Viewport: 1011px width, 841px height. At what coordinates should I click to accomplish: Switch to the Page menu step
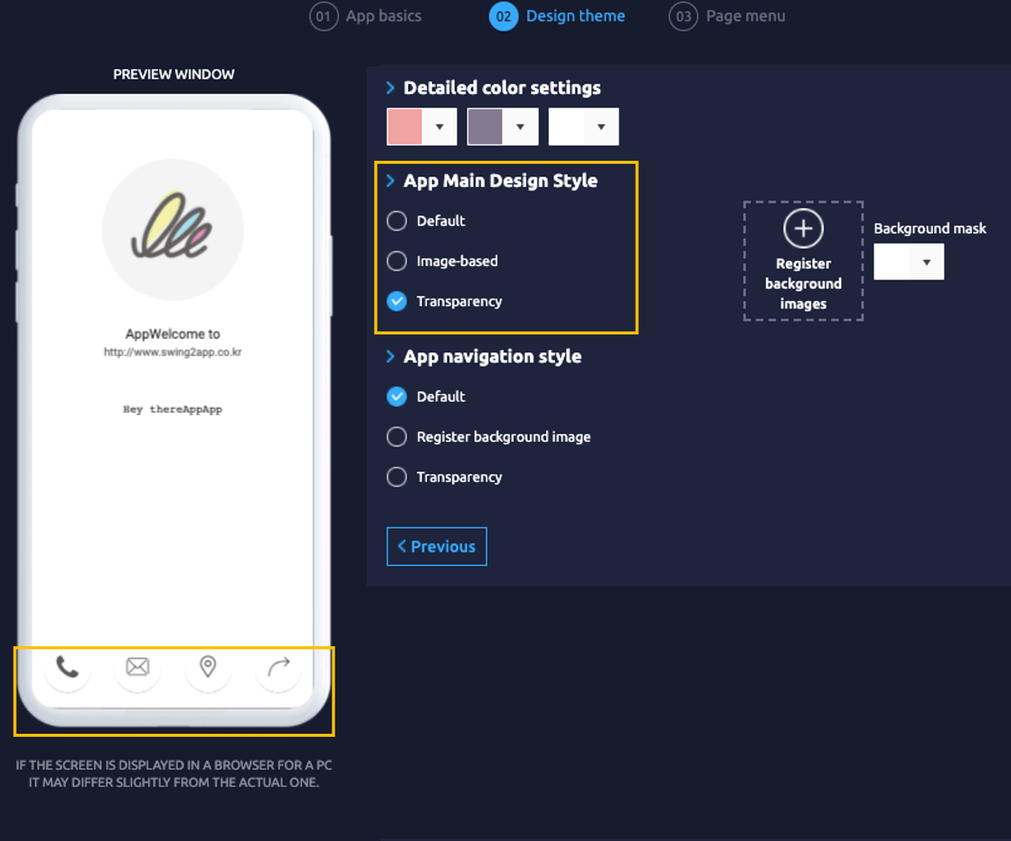point(744,17)
